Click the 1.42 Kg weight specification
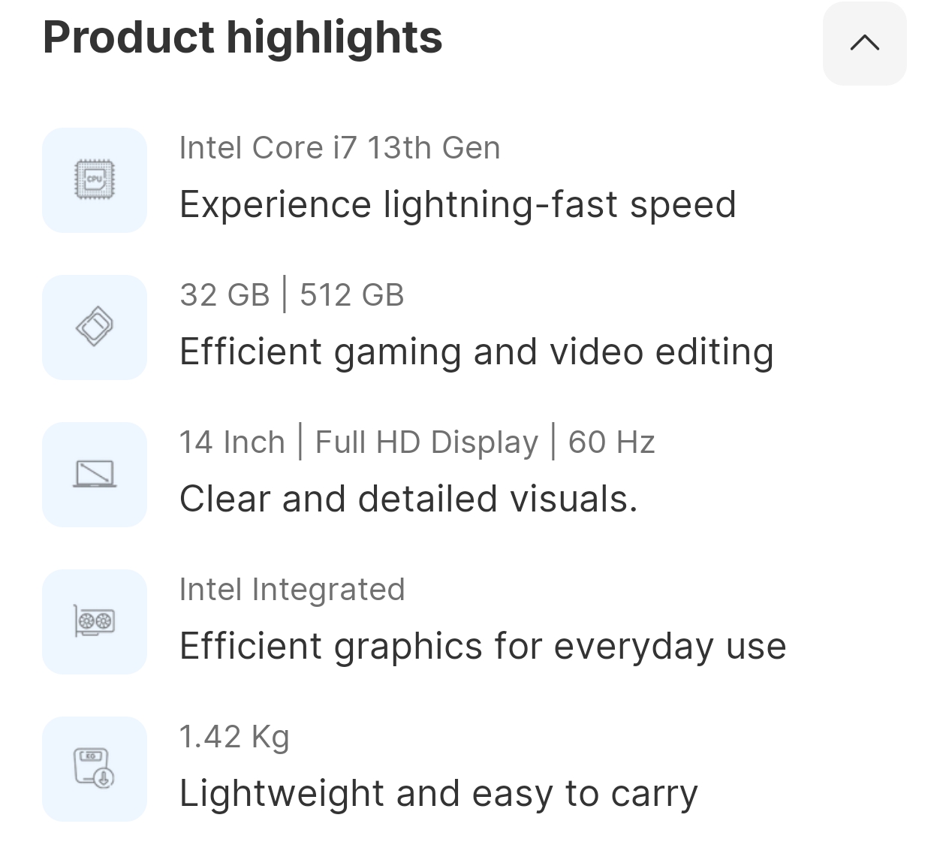Viewport: 949px width, 857px height. 233,736
